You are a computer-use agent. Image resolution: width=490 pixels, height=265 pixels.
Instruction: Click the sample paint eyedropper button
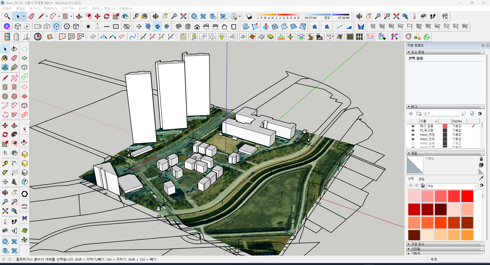(x=481, y=178)
